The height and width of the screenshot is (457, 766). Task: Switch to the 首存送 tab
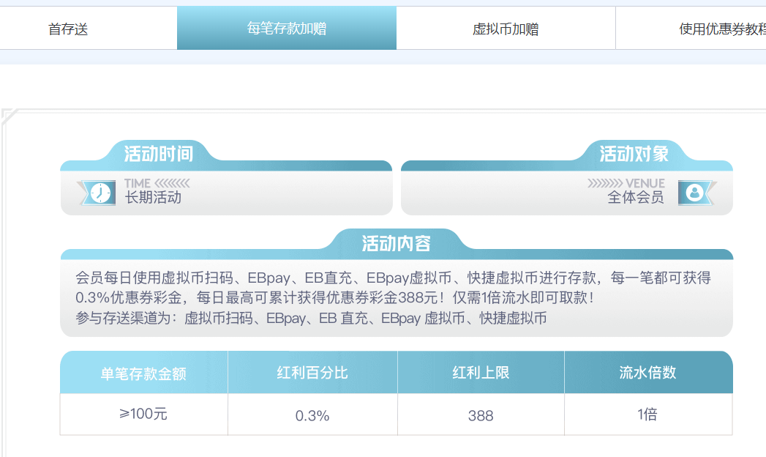click(x=69, y=28)
